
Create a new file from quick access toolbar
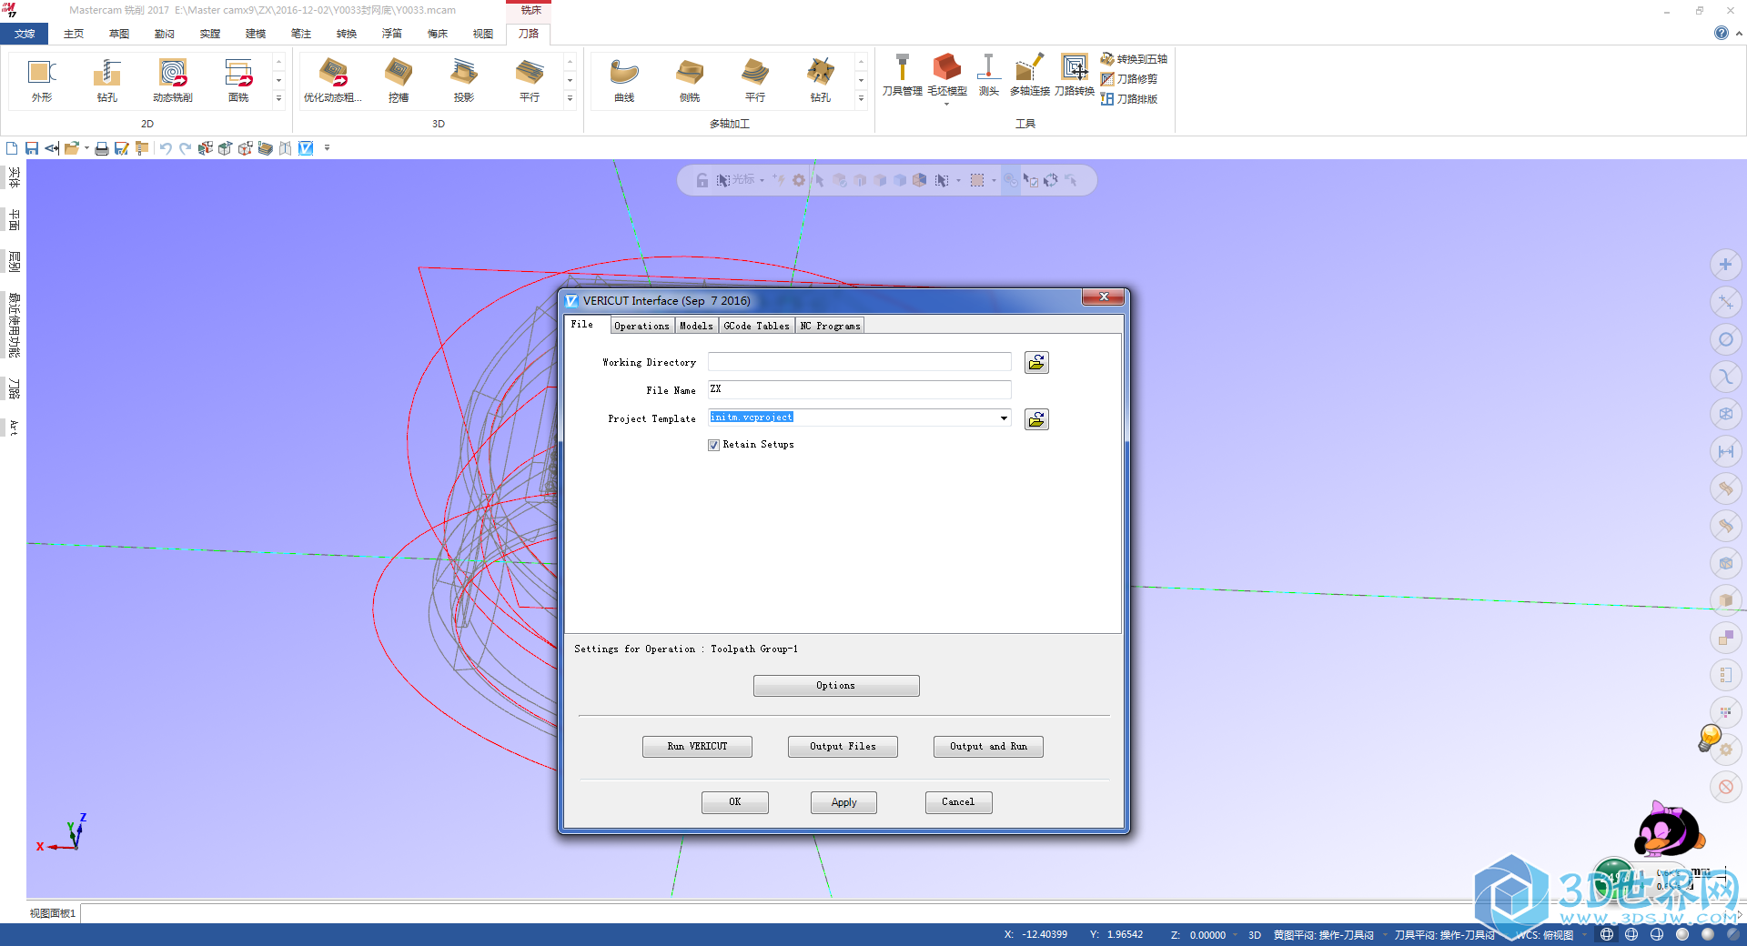click(12, 148)
